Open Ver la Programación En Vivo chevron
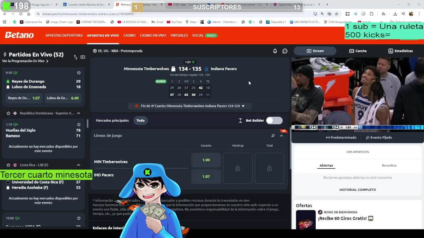This screenshot has height=238, width=424. [x=47, y=61]
